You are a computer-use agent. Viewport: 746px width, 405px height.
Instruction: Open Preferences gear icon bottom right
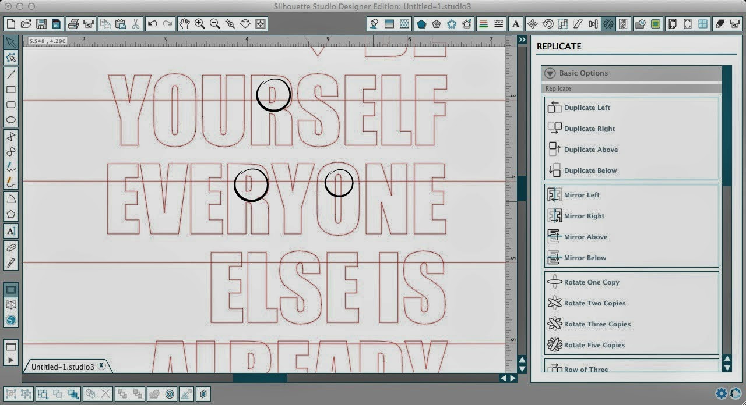[x=722, y=394]
